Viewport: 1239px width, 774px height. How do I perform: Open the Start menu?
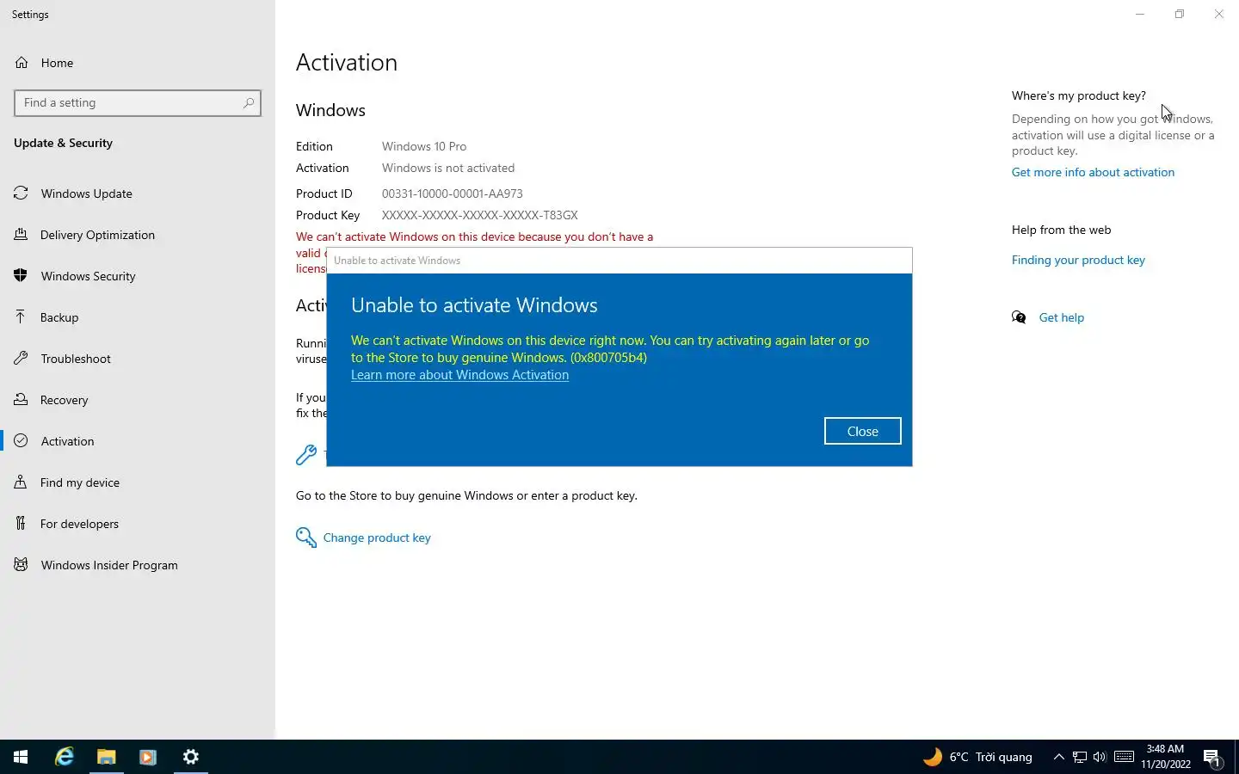(21, 757)
